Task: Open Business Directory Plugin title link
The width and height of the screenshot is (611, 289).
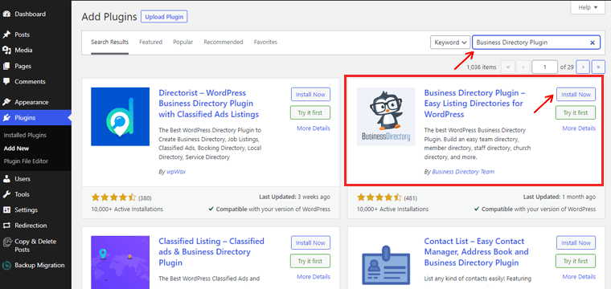Action: click(x=474, y=104)
